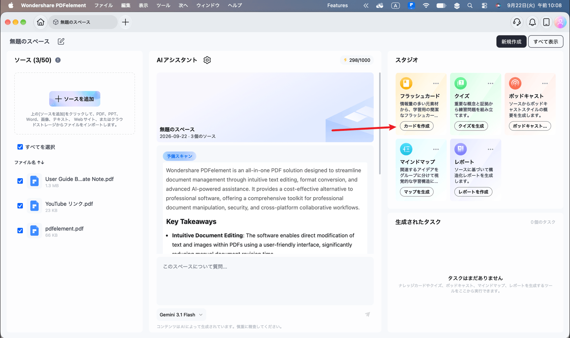Click the すべて表示 button

click(546, 42)
